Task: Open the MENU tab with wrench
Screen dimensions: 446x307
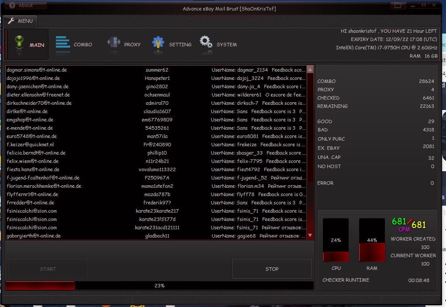Action: (x=20, y=21)
